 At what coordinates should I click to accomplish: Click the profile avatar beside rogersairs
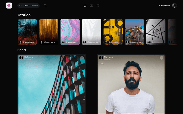pos(174,6)
